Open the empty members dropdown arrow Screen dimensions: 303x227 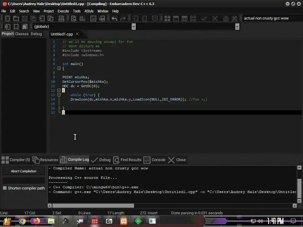[x=237, y=27]
